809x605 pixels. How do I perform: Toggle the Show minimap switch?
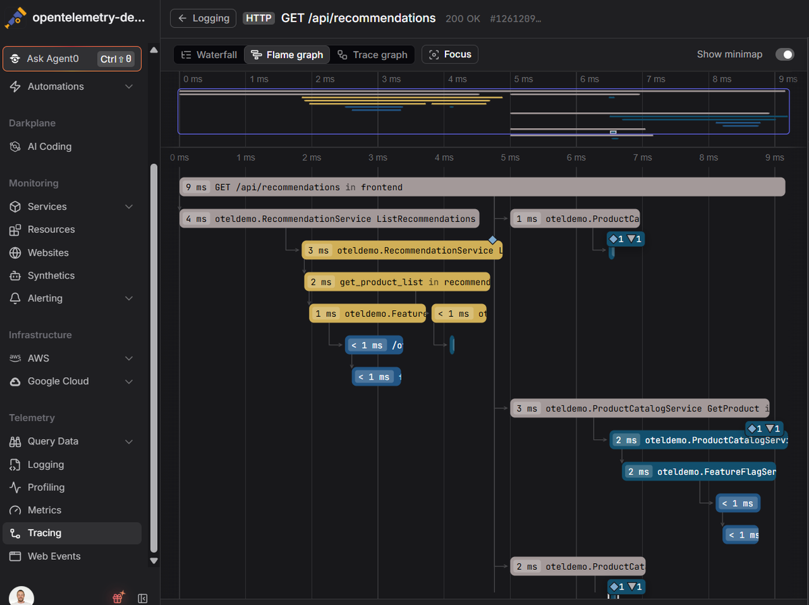click(785, 55)
